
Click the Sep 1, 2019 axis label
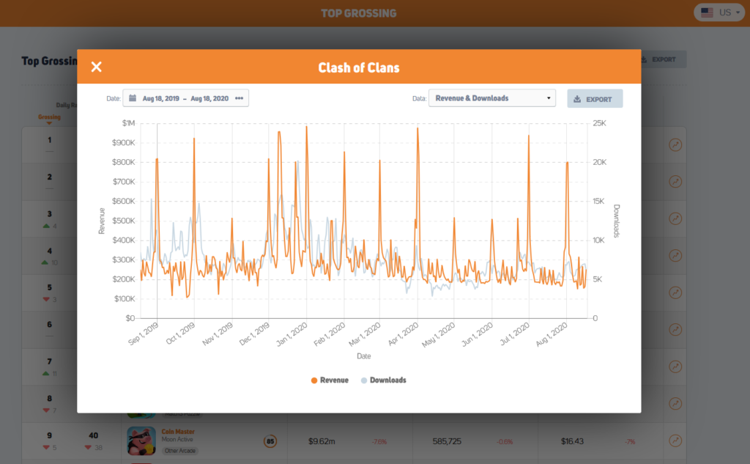tap(143, 334)
